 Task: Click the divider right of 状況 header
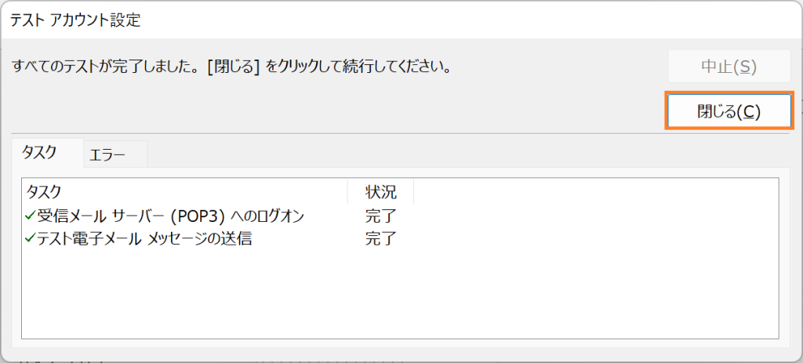coord(413,191)
